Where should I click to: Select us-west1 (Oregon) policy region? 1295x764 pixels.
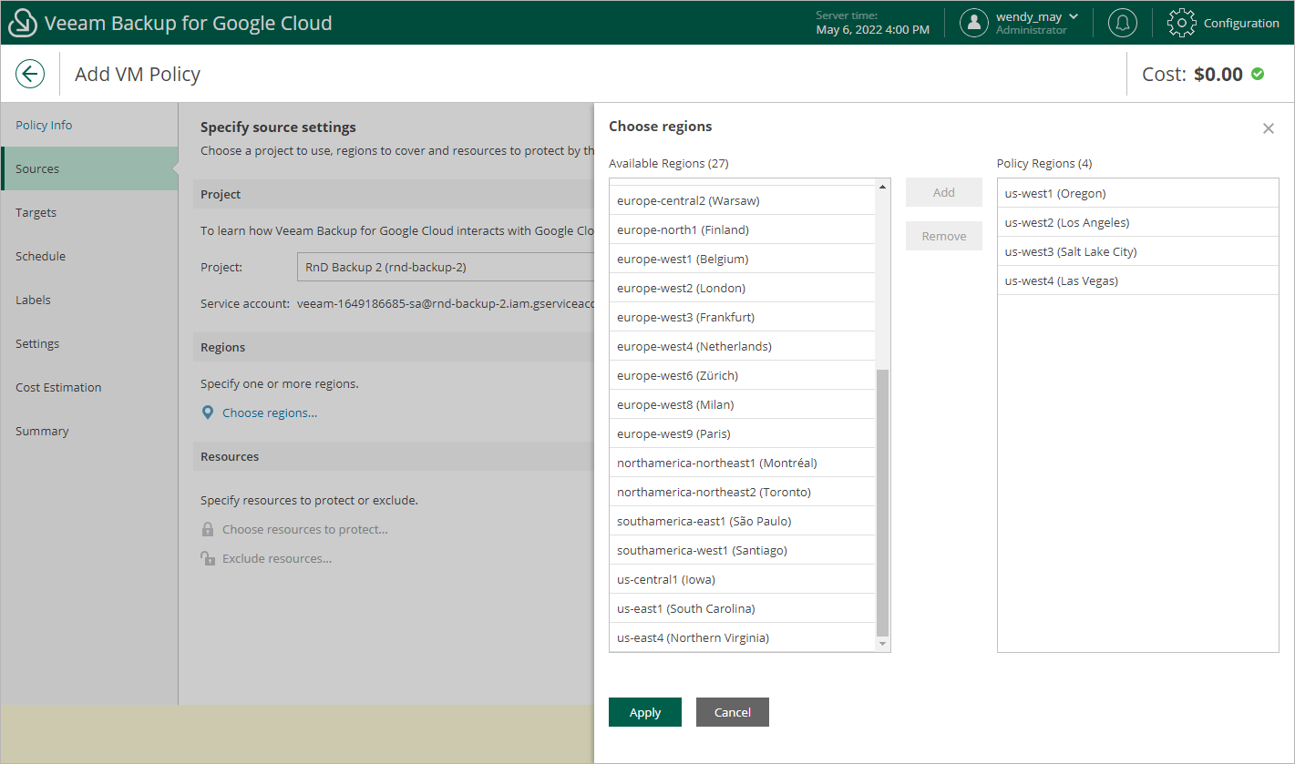(1138, 193)
